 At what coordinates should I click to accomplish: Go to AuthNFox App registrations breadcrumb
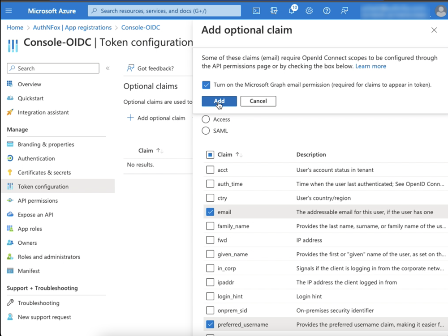pyautogui.click(x=72, y=27)
